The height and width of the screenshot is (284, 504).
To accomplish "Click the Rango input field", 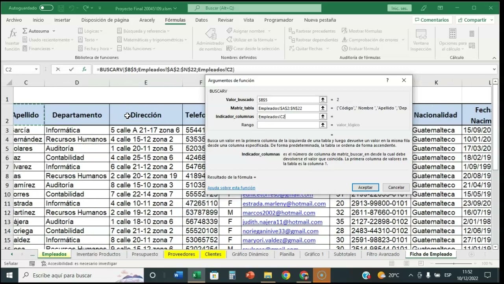I will [288, 125].
